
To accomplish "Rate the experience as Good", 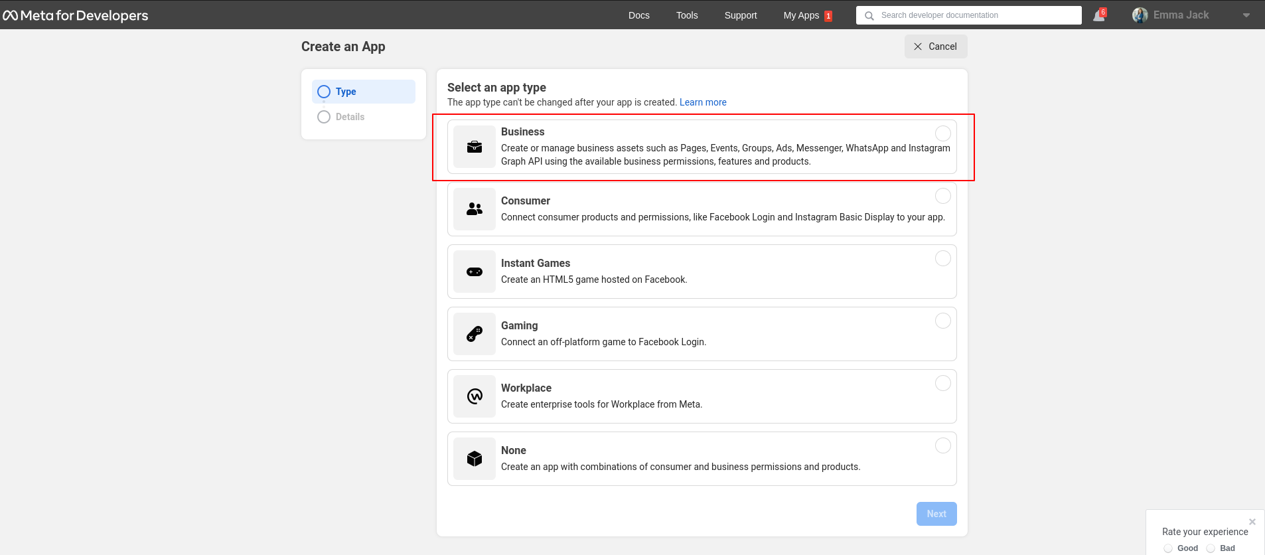I will [1168, 548].
